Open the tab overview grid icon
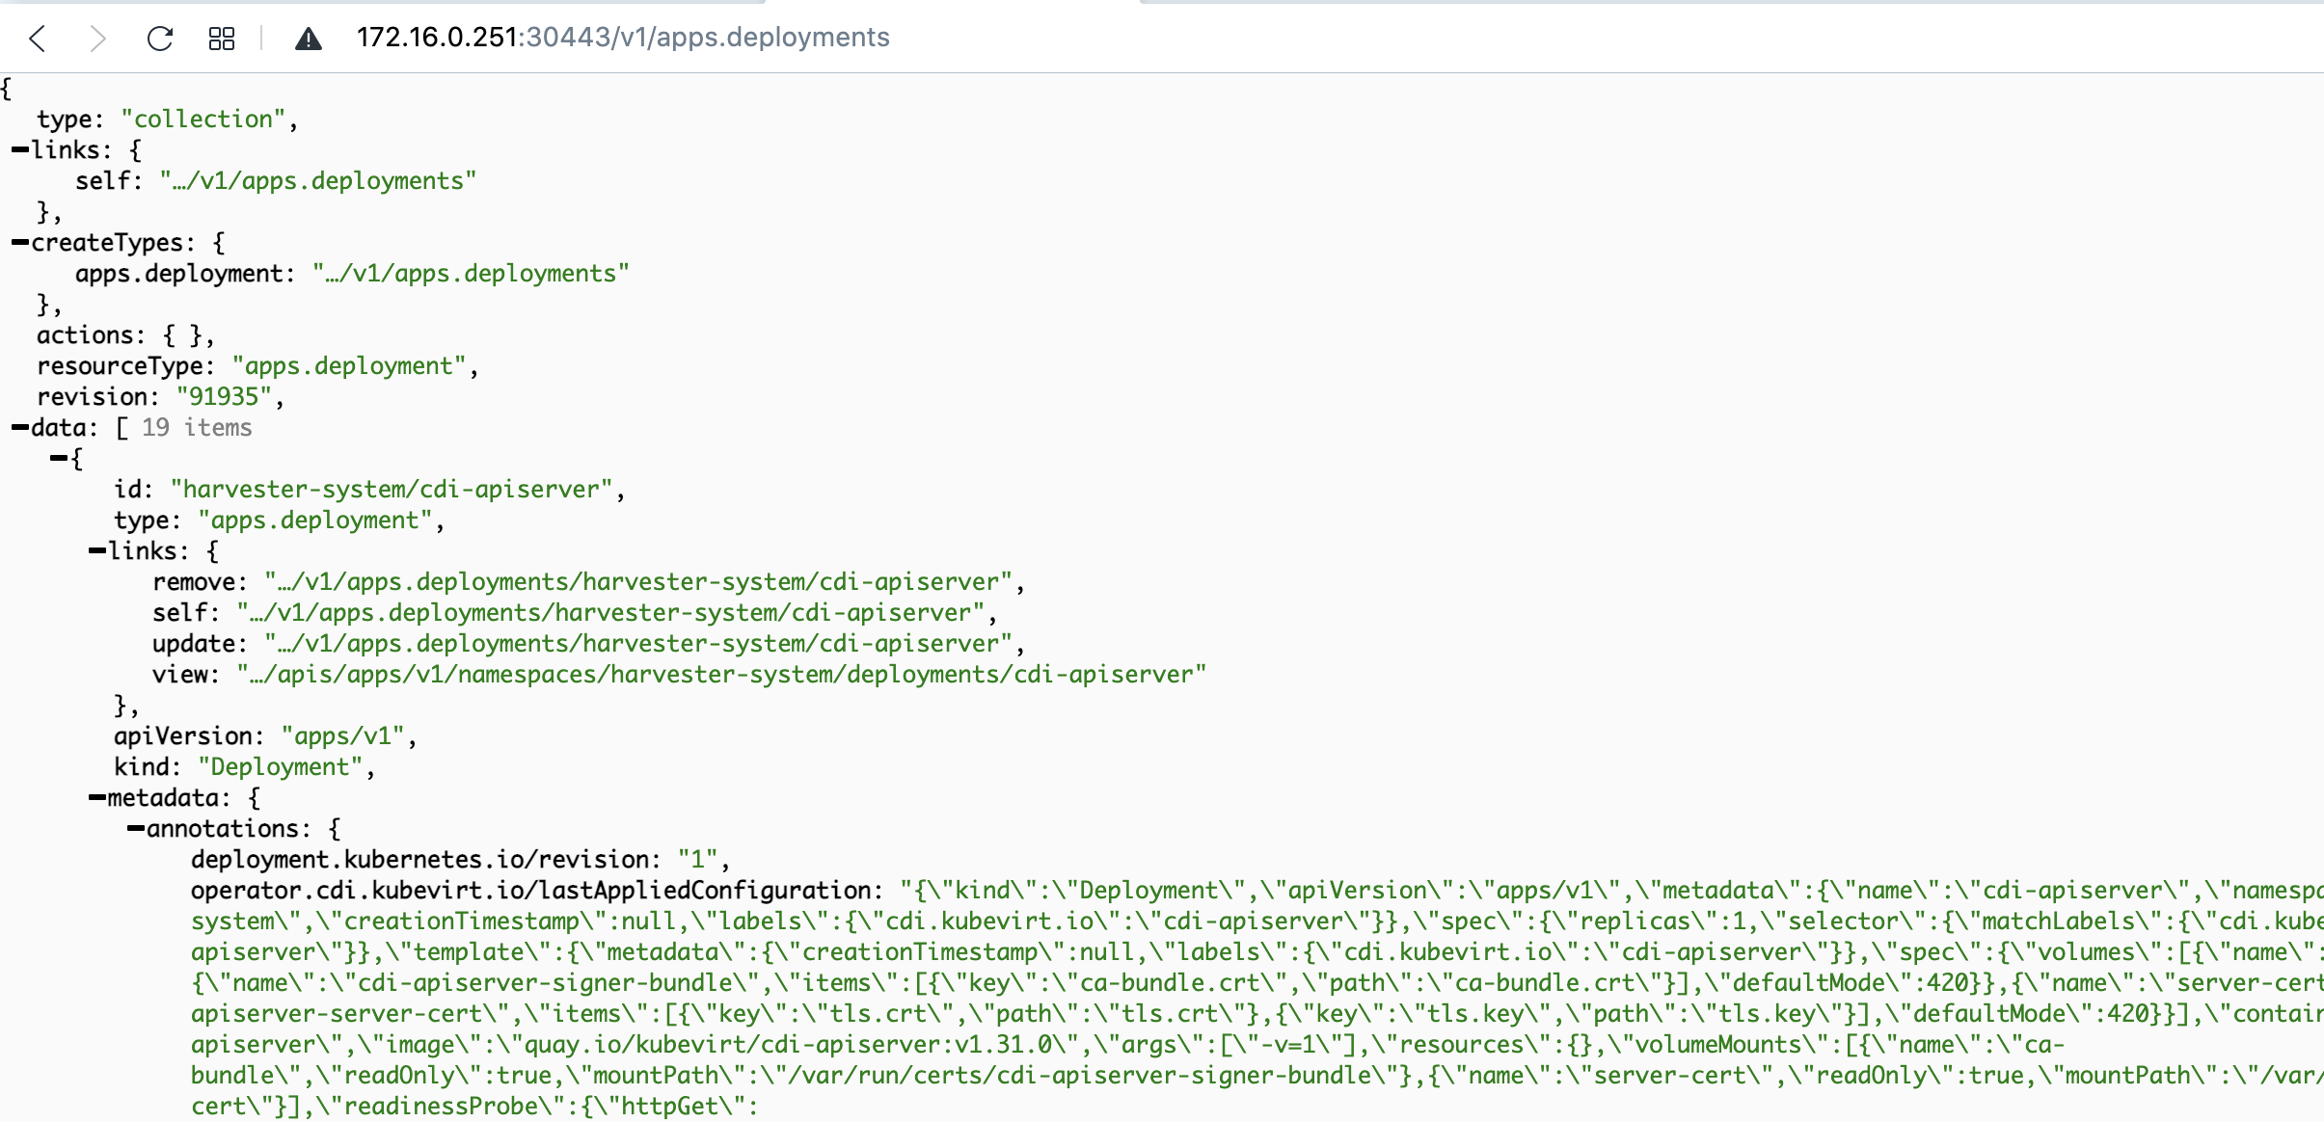2324x1122 pixels. click(221, 39)
